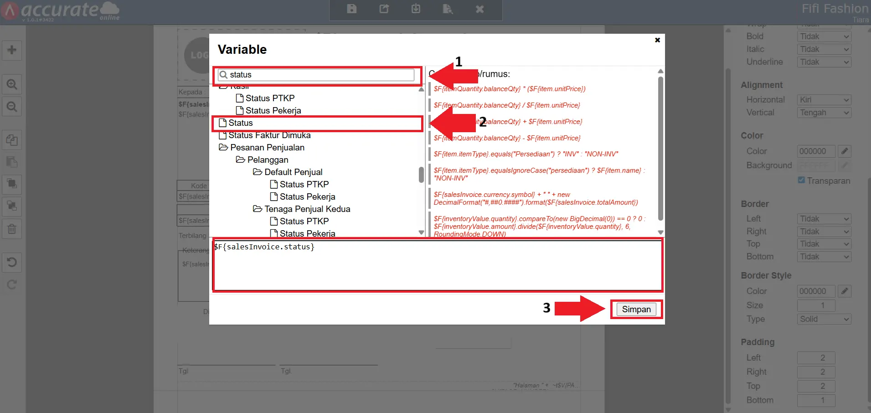Click the Simpan button
The image size is (871, 413).
(636, 310)
